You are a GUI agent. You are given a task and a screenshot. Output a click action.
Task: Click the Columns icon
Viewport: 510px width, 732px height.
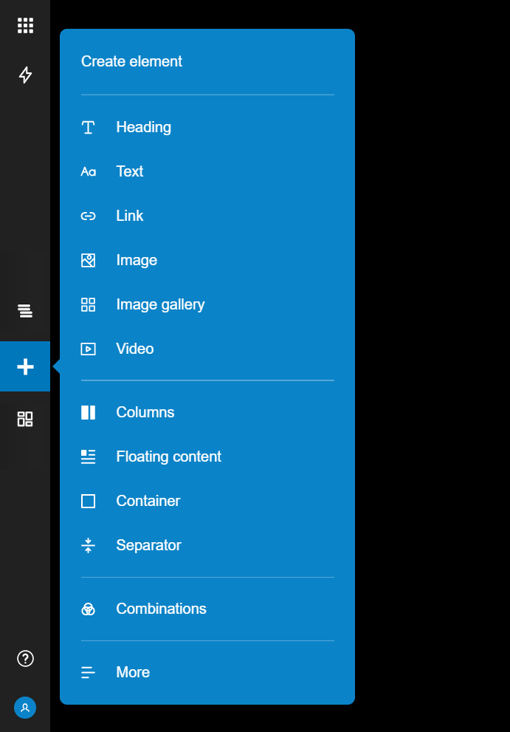[x=88, y=413]
